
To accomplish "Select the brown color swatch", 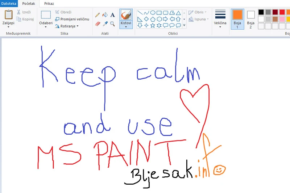I will 275,19.
